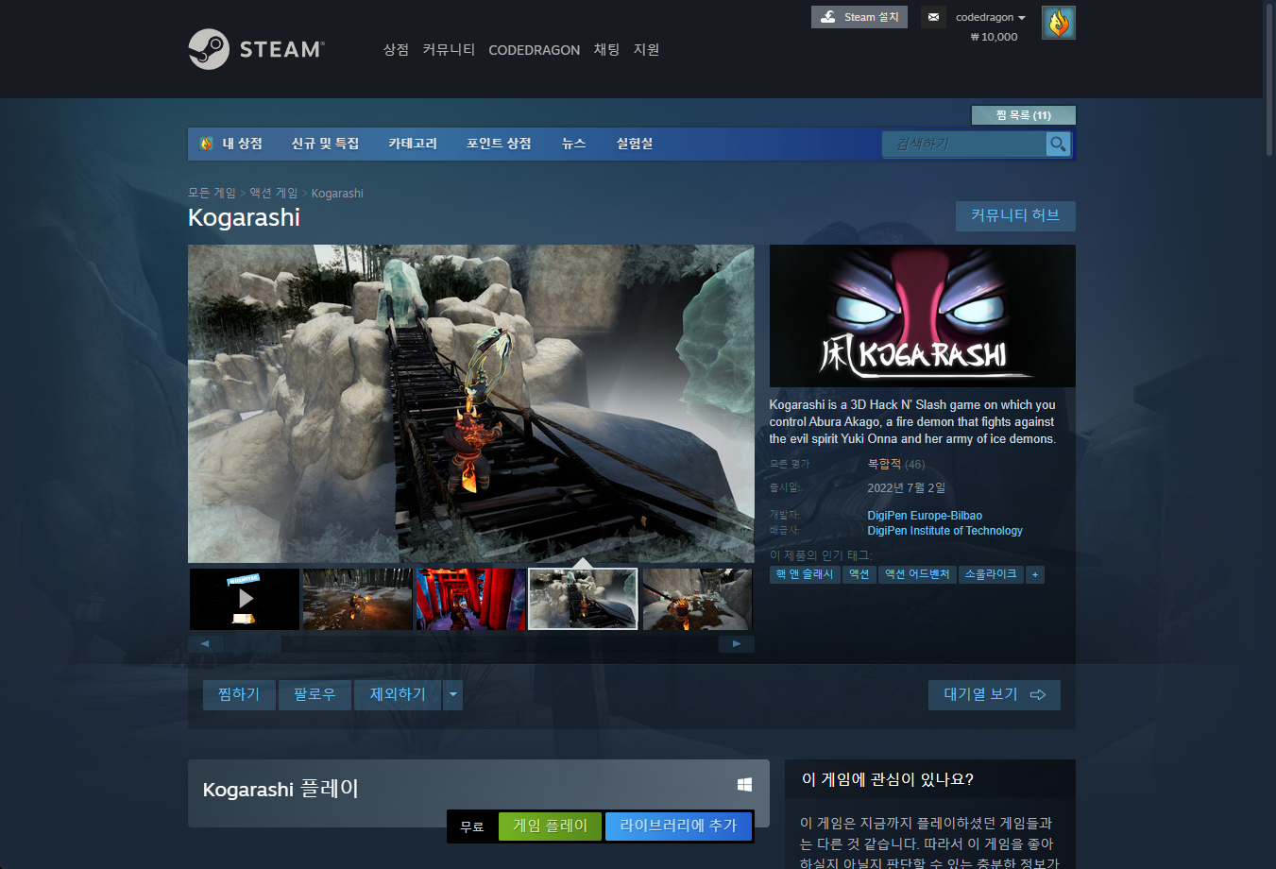This screenshot has height=869, width=1276.
Task: Click the Windows platform icon
Action: coord(744,784)
